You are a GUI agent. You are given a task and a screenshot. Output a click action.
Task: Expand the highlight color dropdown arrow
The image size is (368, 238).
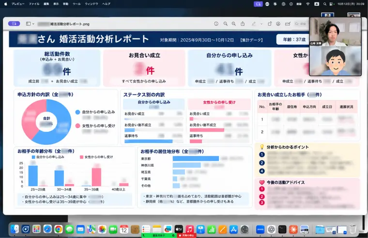point(261,24)
